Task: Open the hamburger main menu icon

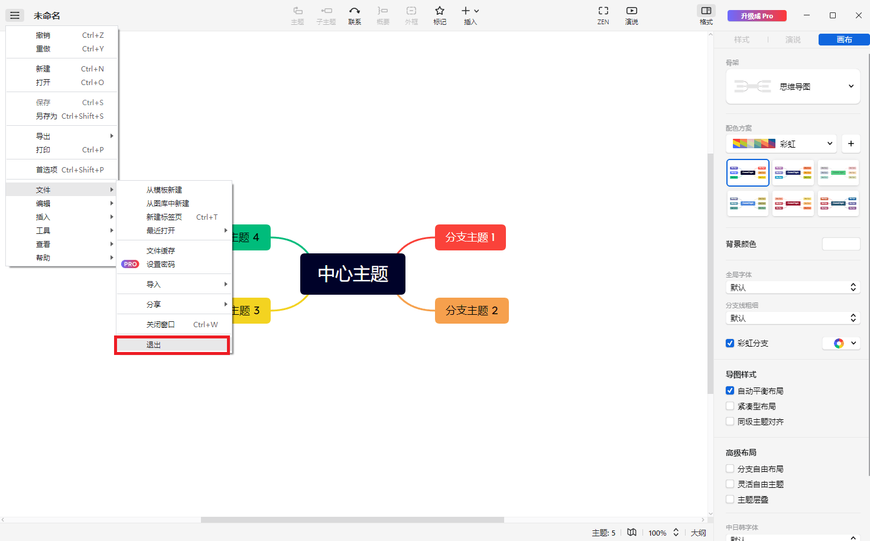Action: coord(15,15)
